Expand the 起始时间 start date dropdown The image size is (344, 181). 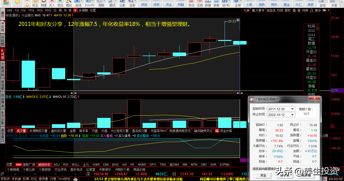pos(292,109)
